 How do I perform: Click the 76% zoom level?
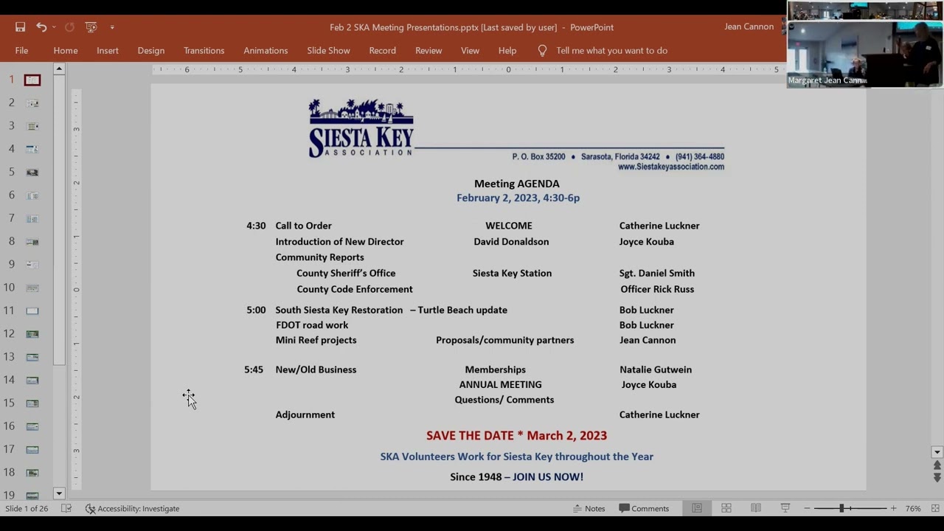point(913,509)
